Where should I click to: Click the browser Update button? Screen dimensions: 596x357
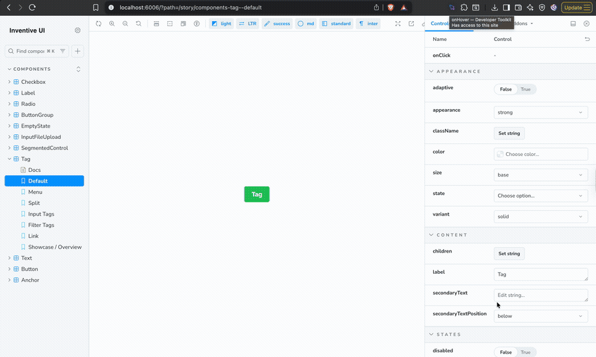pos(577,7)
